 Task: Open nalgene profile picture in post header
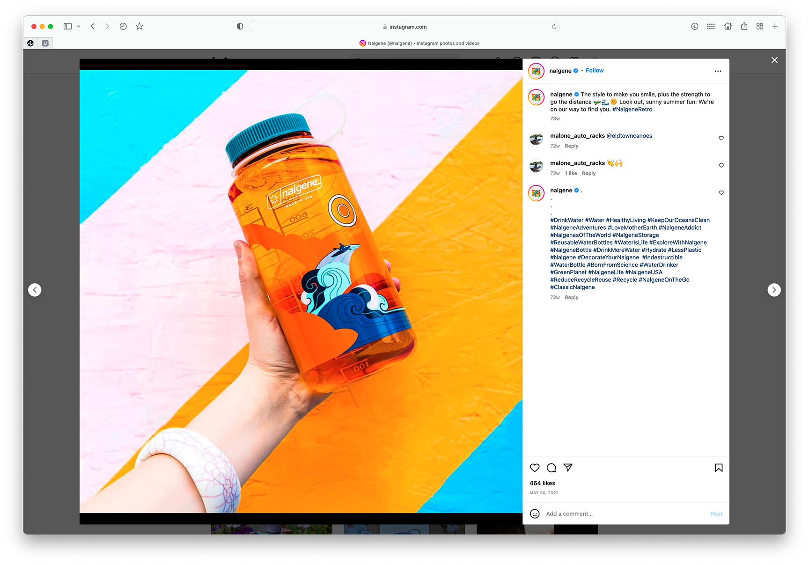pyautogui.click(x=536, y=71)
